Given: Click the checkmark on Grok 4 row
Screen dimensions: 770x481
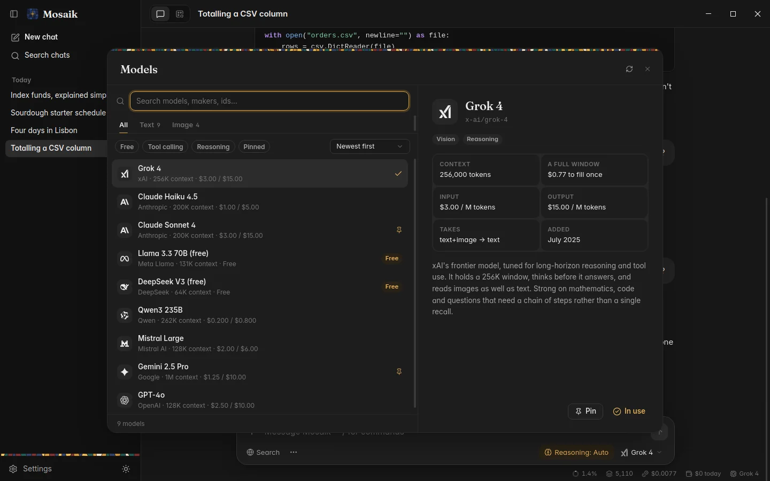Looking at the screenshot, I should coord(398,173).
